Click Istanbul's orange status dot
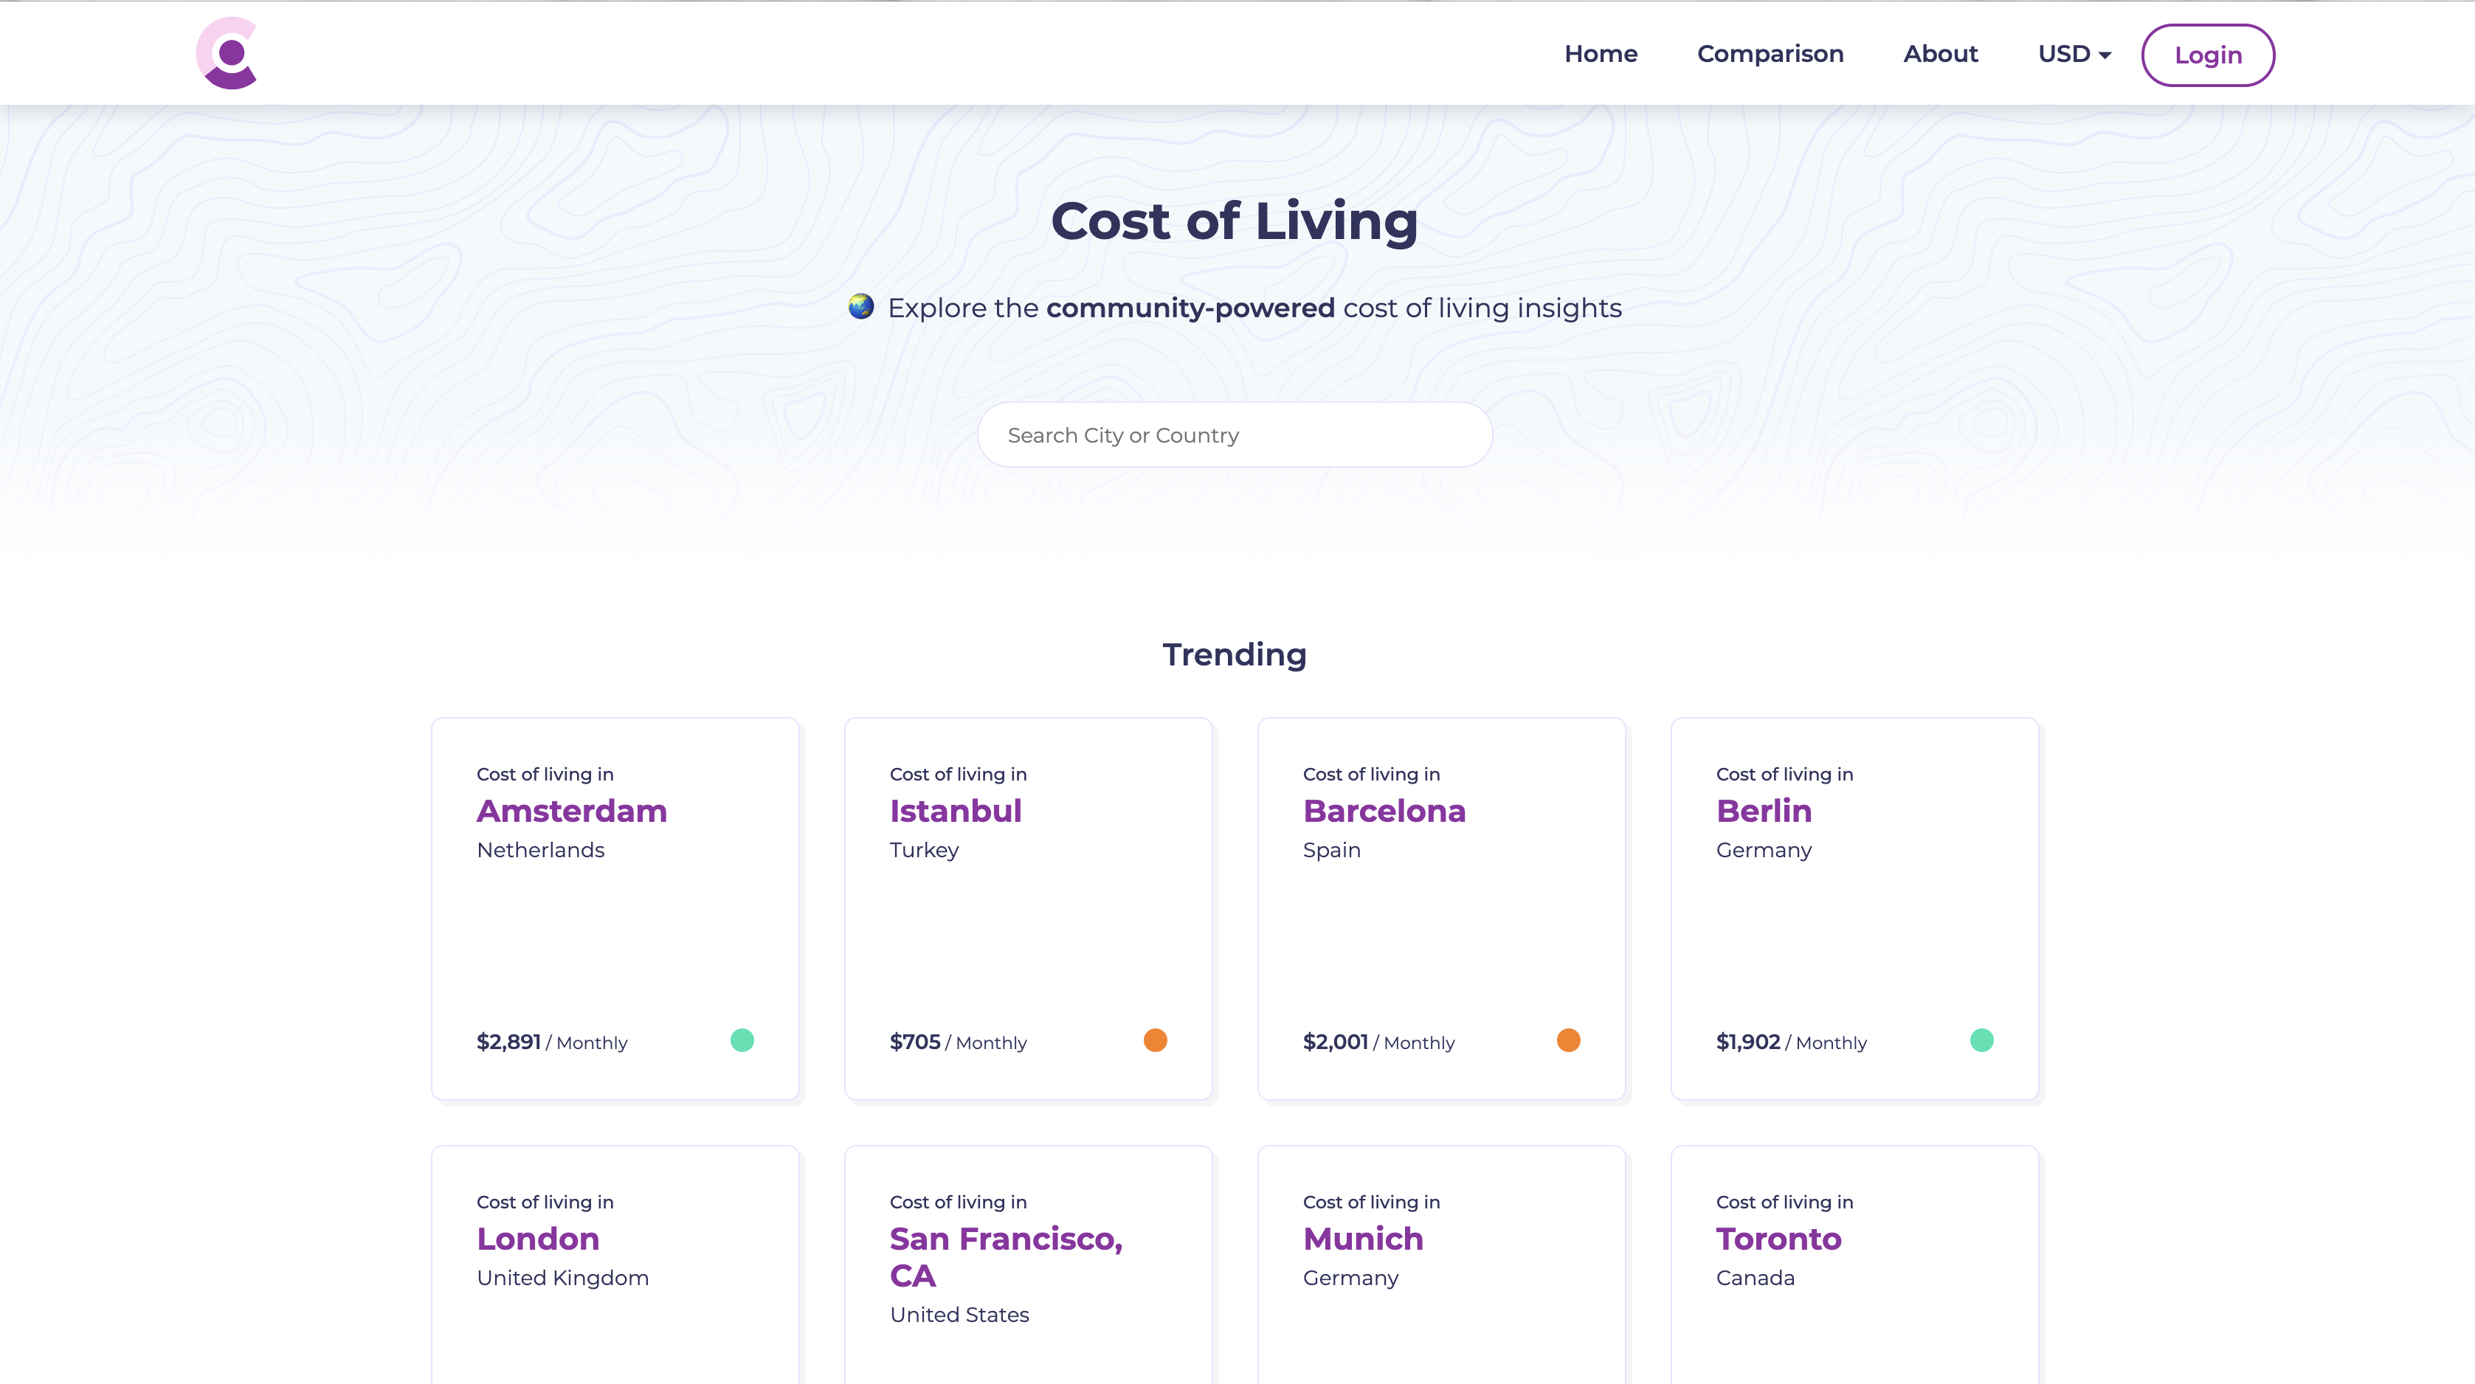This screenshot has height=1384, width=2475. 1155,1040
